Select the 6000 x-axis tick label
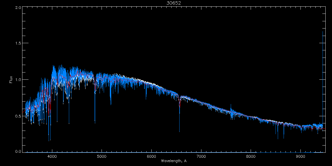 click(x=151, y=156)
